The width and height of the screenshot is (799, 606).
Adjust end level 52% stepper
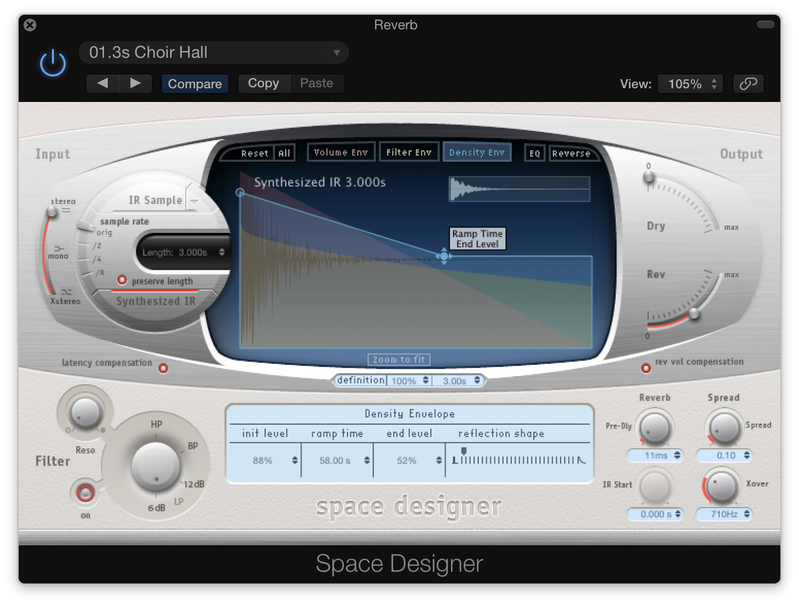tap(438, 460)
